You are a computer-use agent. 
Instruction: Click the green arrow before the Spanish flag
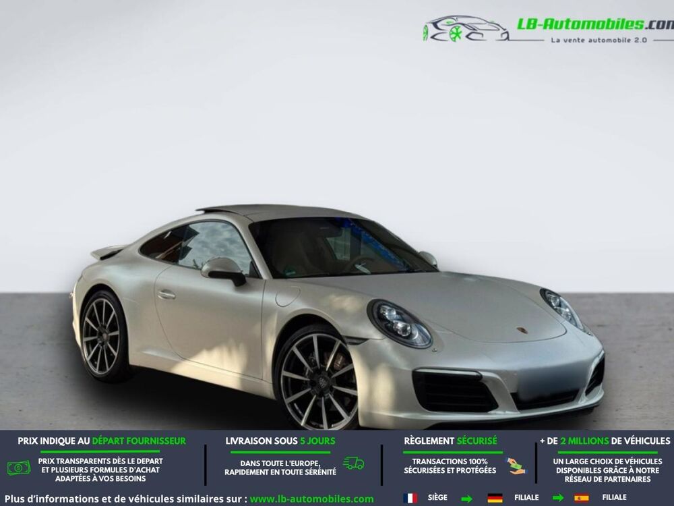coord(558,499)
